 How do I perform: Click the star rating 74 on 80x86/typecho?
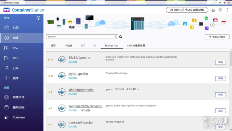click(x=51, y=60)
